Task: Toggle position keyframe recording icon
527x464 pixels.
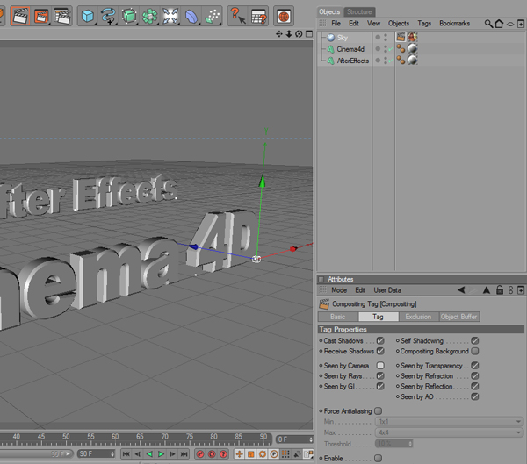Action: pos(239,454)
